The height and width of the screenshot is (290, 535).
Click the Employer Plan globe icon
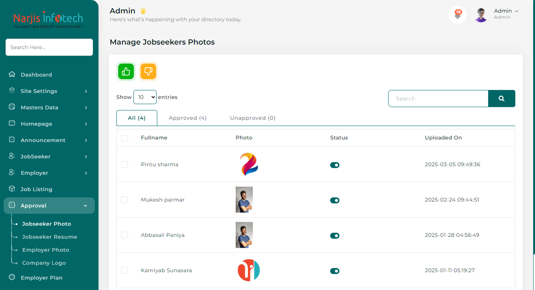click(x=12, y=277)
